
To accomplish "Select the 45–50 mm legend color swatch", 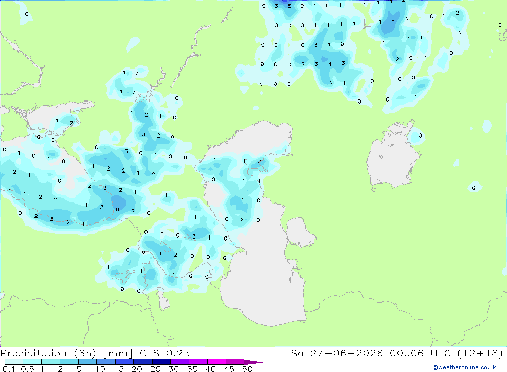I will pyautogui.click(x=235, y=362).
